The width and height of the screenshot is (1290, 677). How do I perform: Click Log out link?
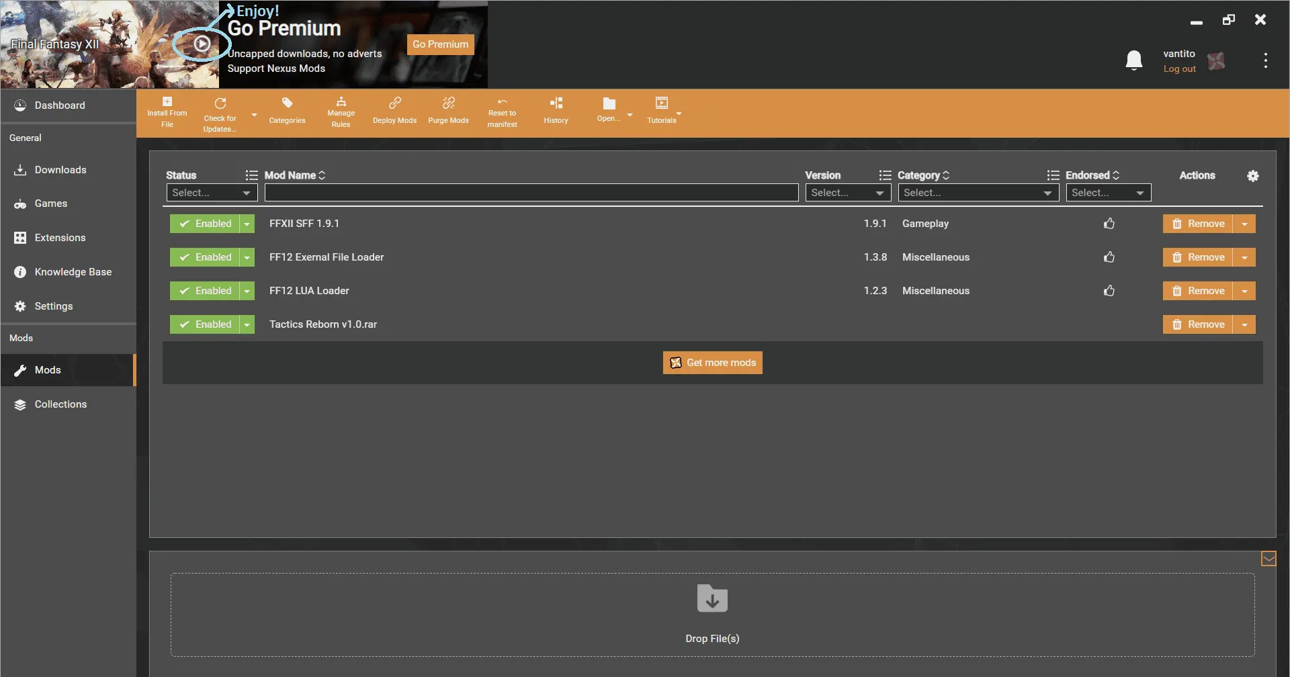[x=1179, y=69]
